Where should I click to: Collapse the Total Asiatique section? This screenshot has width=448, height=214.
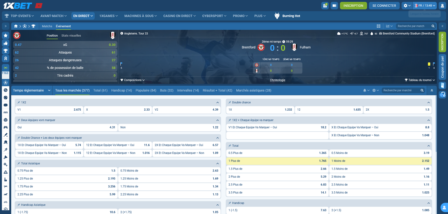[218, 163]
